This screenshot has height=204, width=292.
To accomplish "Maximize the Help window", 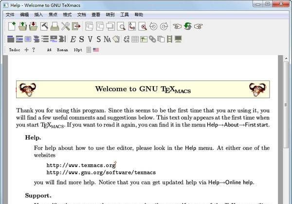I will click(x=268, y=4).
